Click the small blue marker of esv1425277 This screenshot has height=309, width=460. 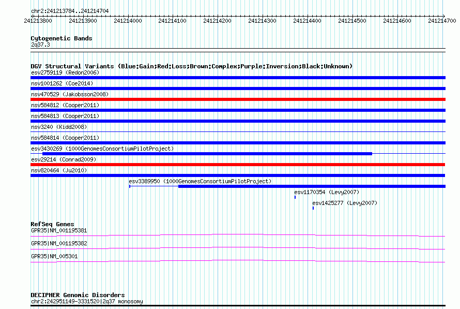[x=313, y=208]
